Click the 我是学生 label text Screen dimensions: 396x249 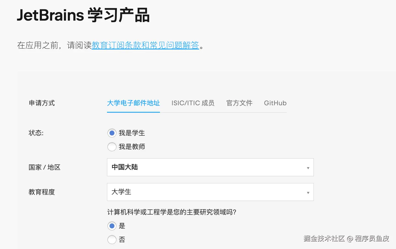coord(132,133)
